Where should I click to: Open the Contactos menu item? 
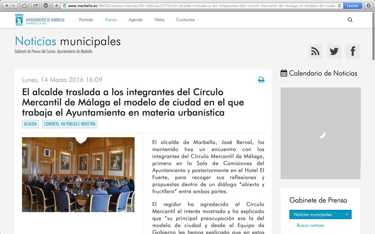click(x=185, y=20)
